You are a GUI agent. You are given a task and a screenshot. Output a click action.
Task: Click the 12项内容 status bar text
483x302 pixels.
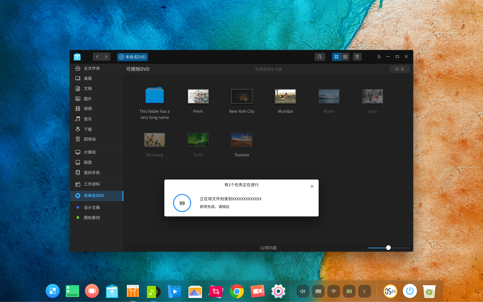[x=268, y=248]
